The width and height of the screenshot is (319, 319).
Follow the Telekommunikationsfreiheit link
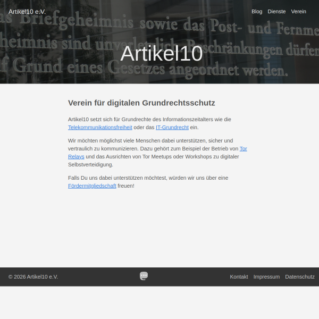(x=100, y=128)
